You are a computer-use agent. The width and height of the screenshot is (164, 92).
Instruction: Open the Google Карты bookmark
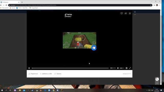(x=34, y=8)
